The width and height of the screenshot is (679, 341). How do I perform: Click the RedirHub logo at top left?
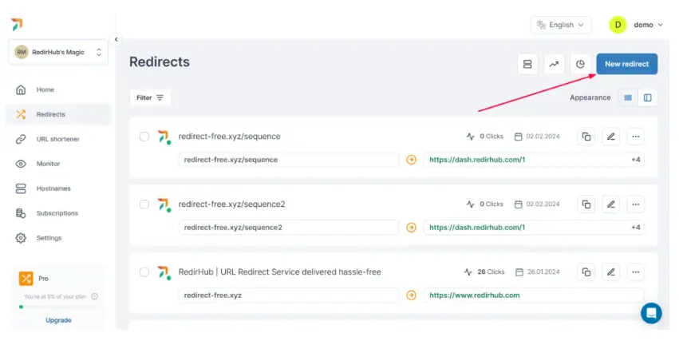(x=17, y=24)
